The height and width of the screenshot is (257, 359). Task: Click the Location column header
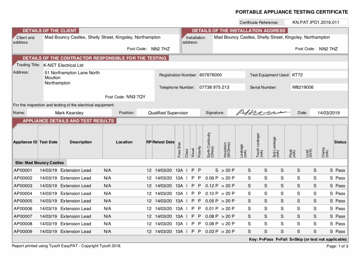pos(124,142)
